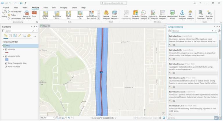Collapse the Interstate_Buffer layer legend
This screenshot has width=223, height=121.
pyautogui.click(x=4, y=56)
